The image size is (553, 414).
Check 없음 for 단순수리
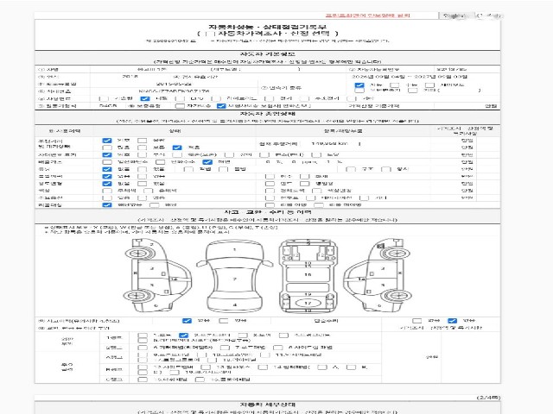click(x=416, y=321)
